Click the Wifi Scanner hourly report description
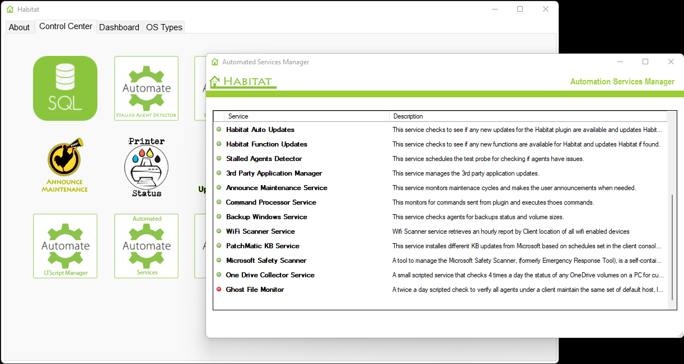The height and width of the screenshot is (364, 684). pyautogui.click(x=511, y=231)
